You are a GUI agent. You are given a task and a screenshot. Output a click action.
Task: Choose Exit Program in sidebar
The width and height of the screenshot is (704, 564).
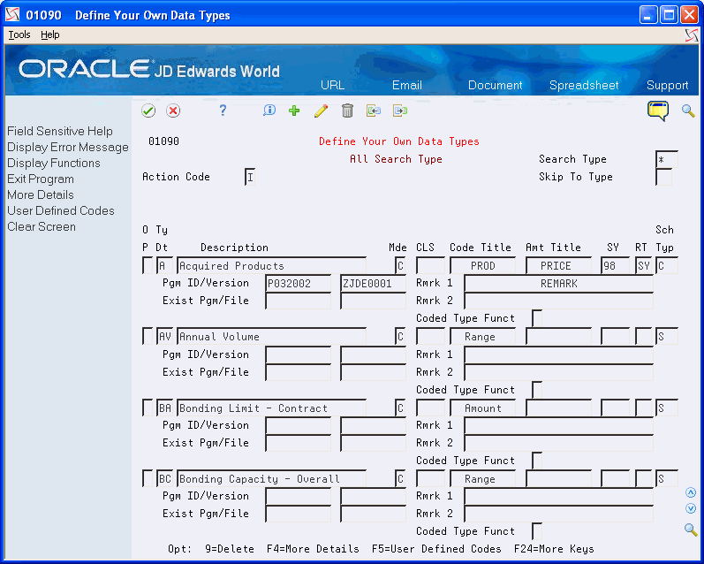point(41,179)
